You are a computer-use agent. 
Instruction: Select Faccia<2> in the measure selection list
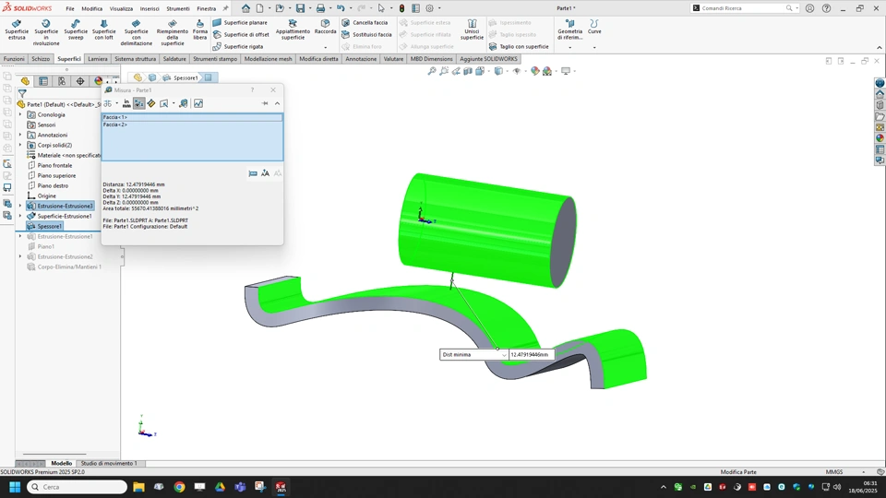pyautogui.click(x=115, y=125)
